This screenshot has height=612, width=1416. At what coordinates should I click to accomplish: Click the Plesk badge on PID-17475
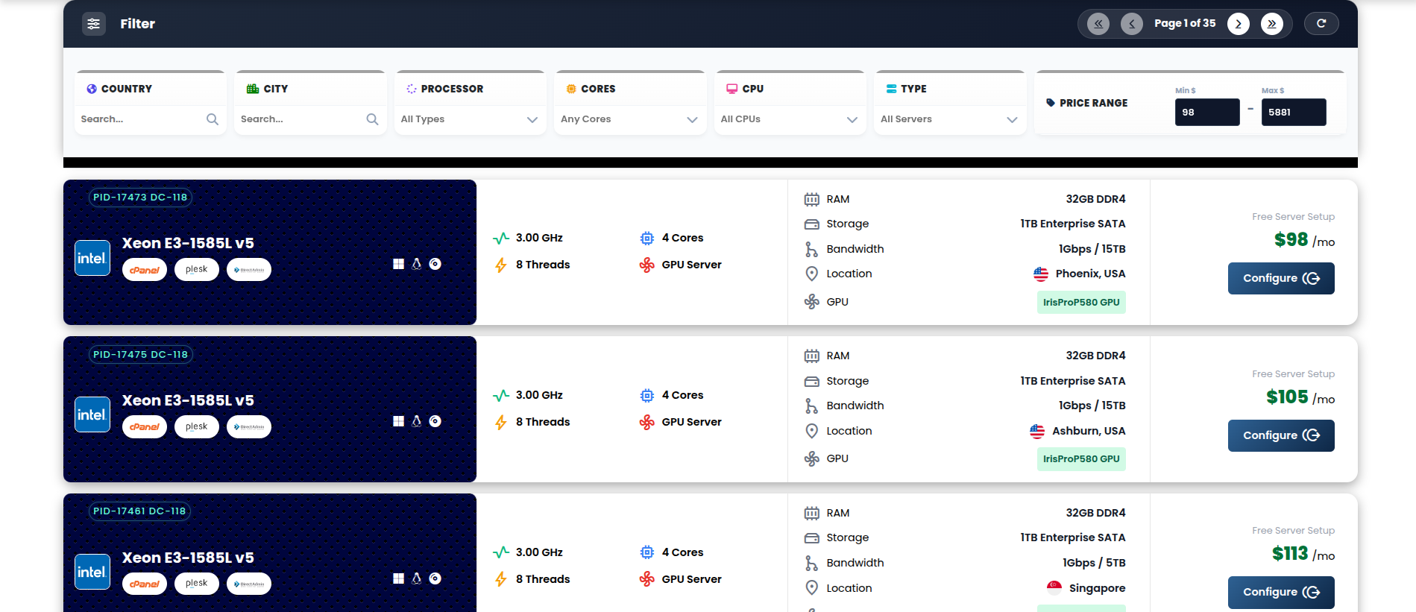pos(197,427)
